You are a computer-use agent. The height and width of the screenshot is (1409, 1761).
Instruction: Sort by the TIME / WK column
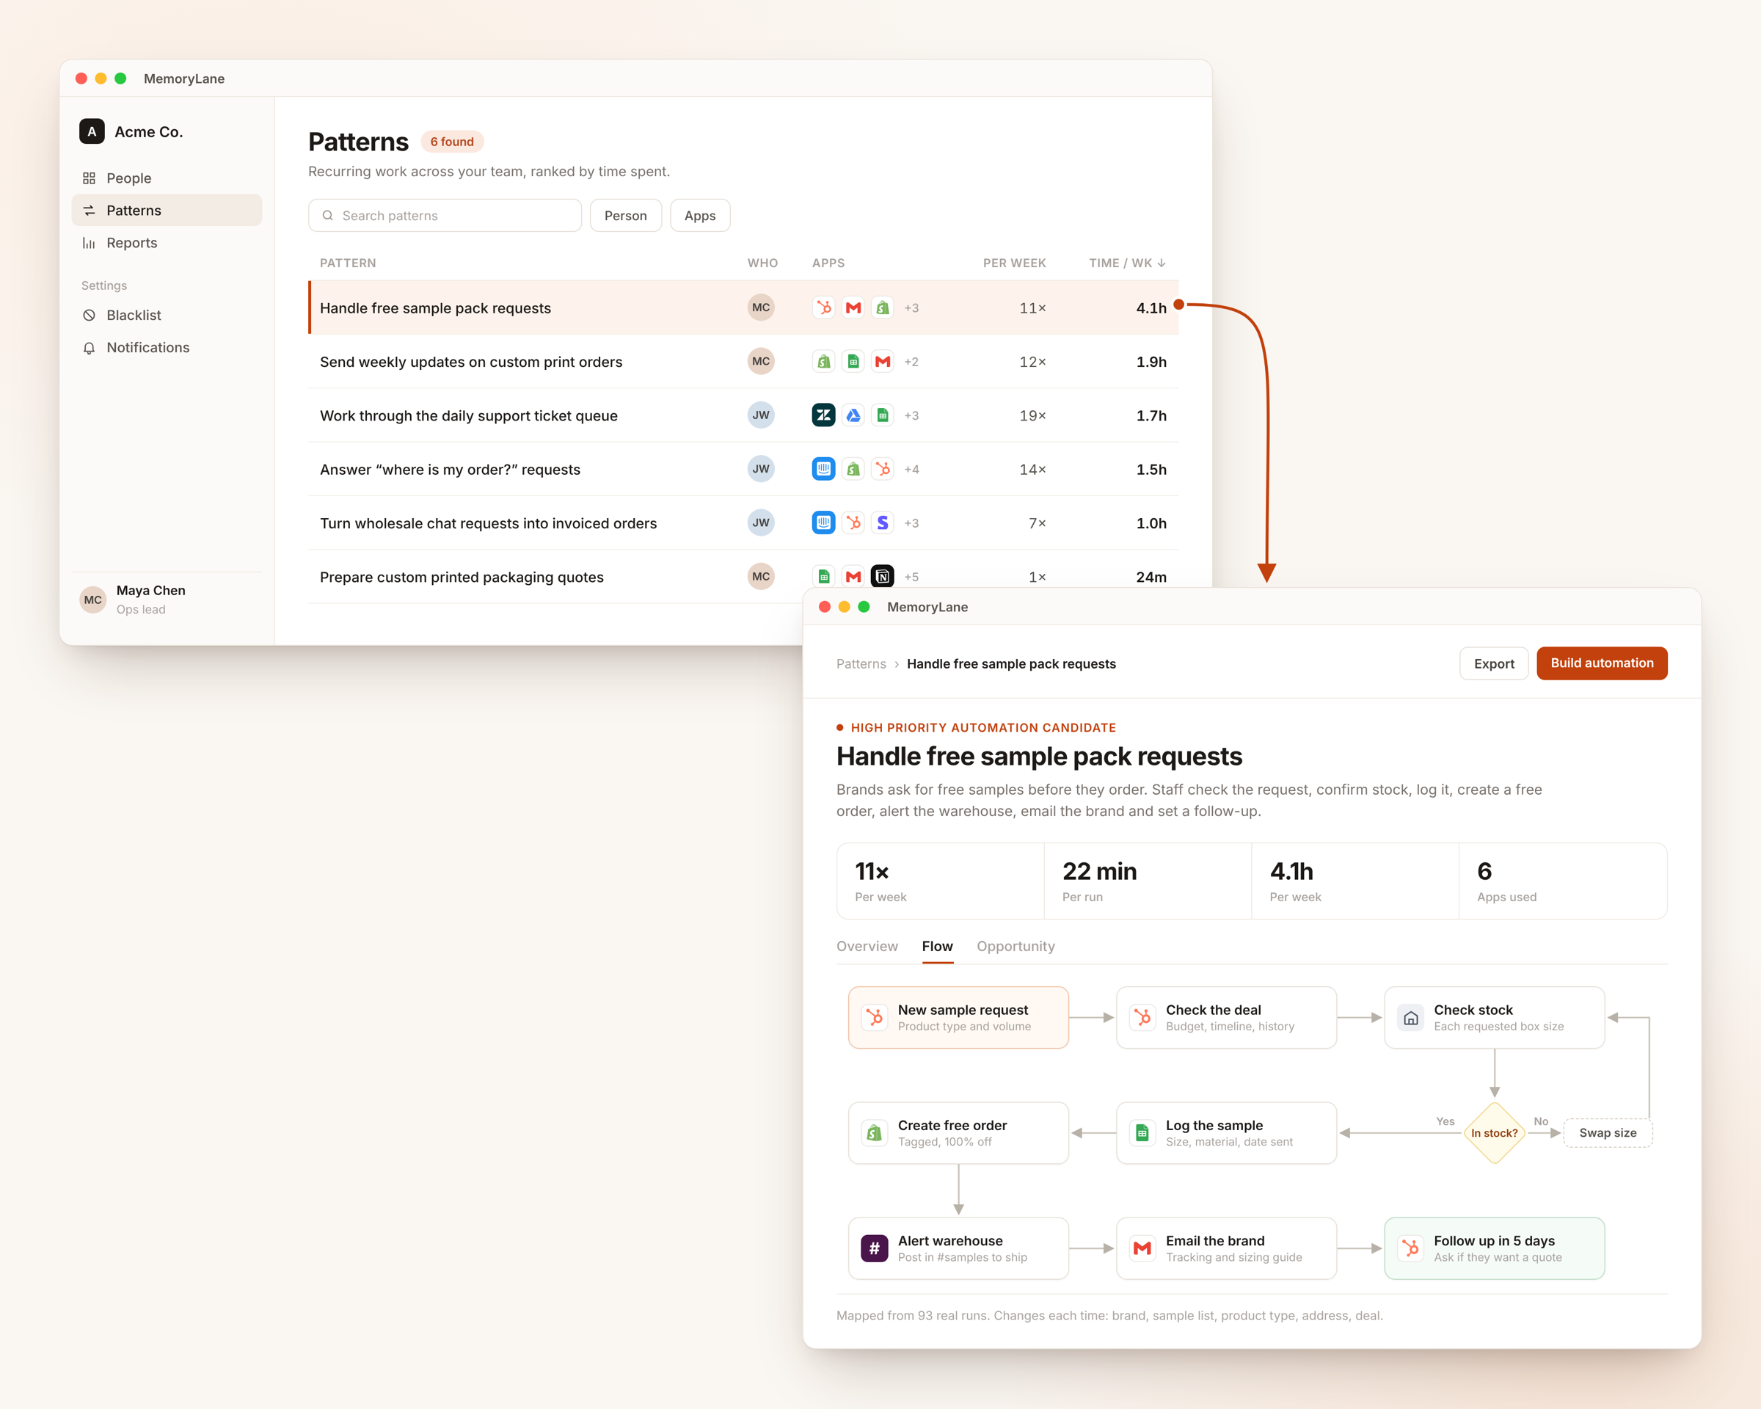click(1126, 263)
